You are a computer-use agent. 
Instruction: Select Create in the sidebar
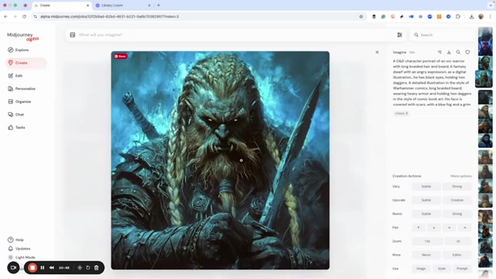pyautogui.click(x=26, y=63)
